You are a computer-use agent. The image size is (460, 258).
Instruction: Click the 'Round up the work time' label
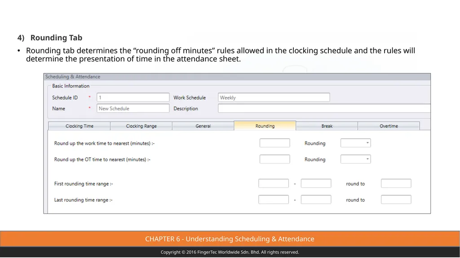[x=104, y=144]
